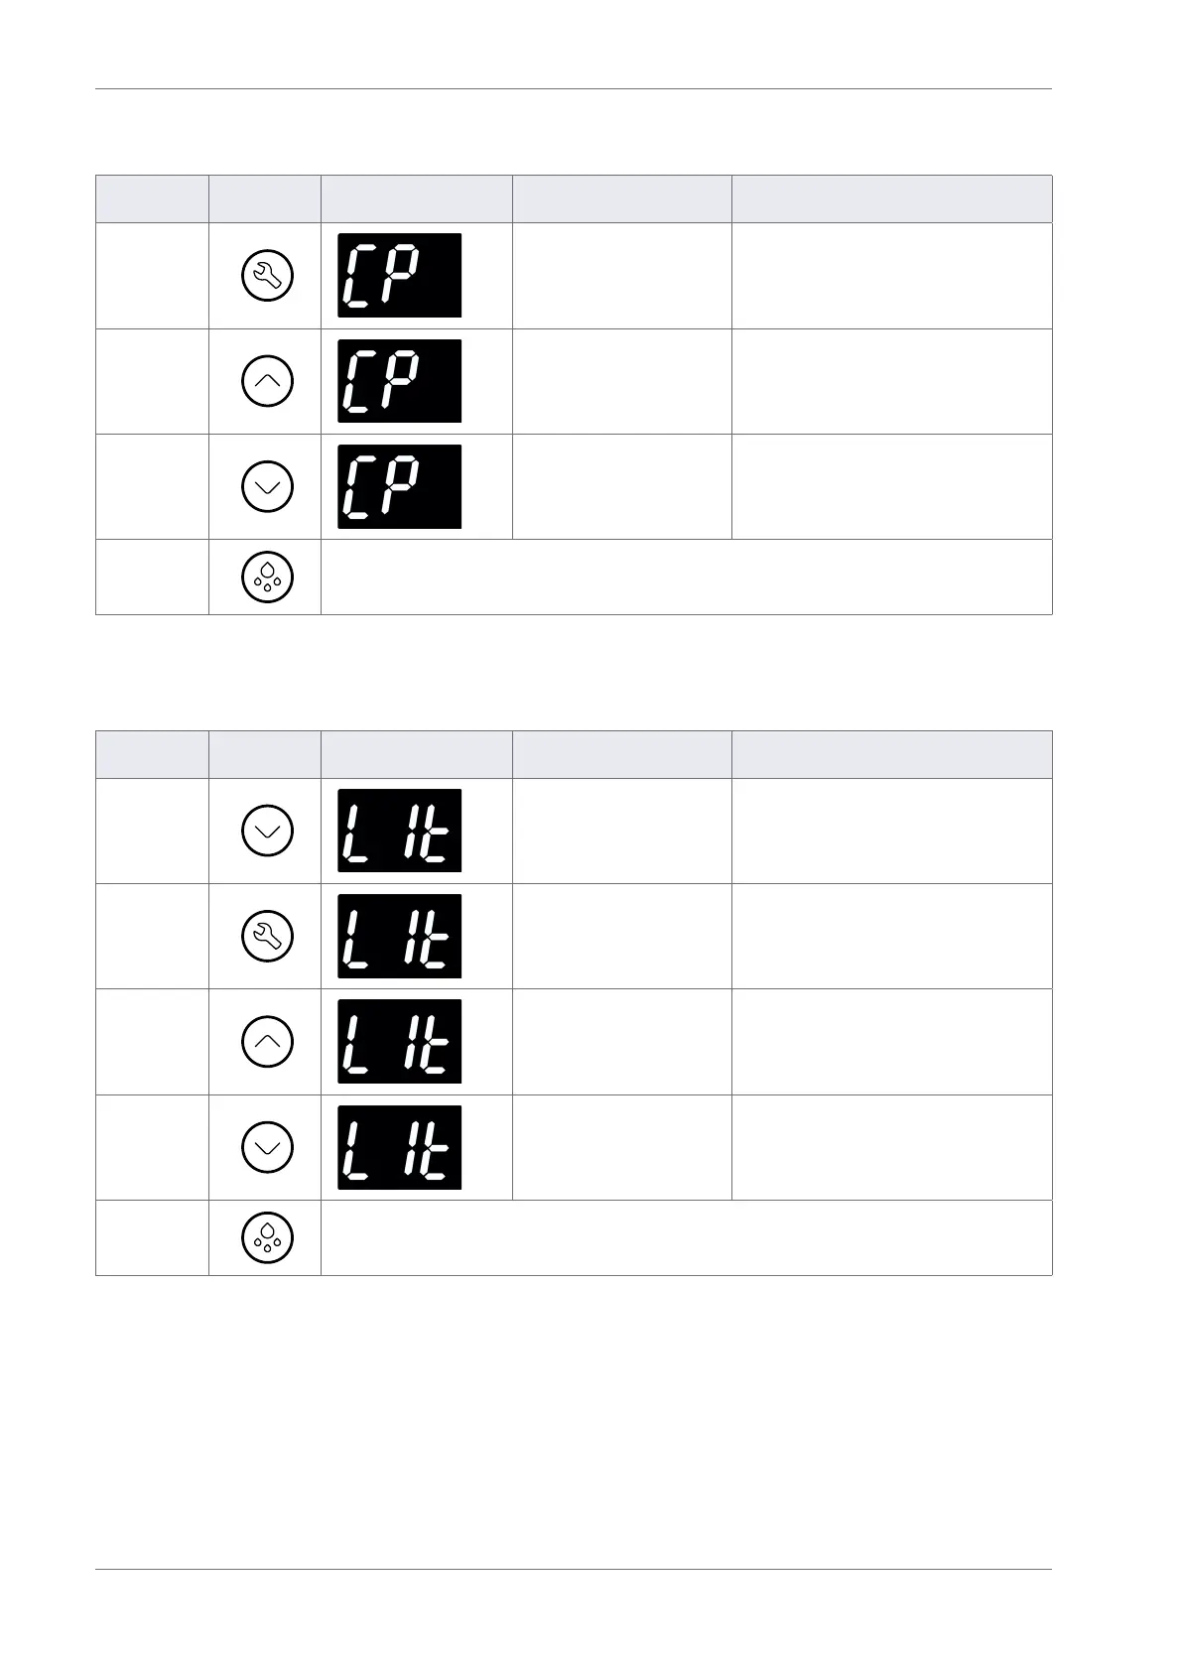Select the L1t display in the fourth row
The image size is (1182, 1671).
pos(399,1147)
